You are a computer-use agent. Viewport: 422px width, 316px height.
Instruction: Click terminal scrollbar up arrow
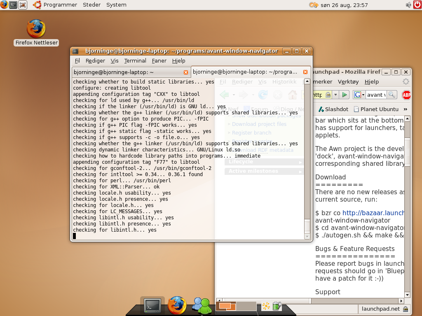(x=307, y=81)
